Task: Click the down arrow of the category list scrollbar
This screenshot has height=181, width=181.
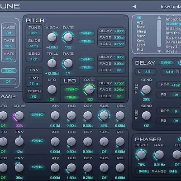Action: point(159,51)
